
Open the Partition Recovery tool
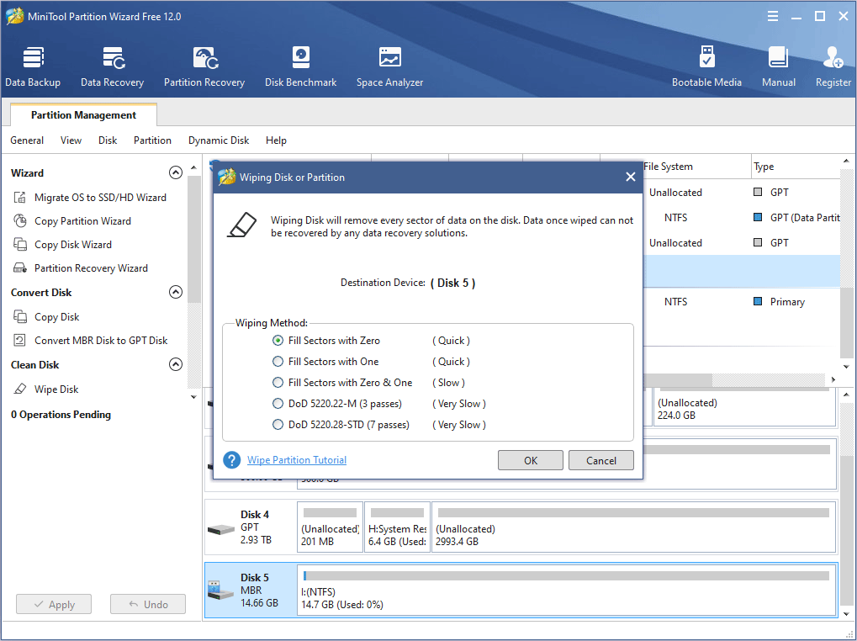(x=204, y=66)
